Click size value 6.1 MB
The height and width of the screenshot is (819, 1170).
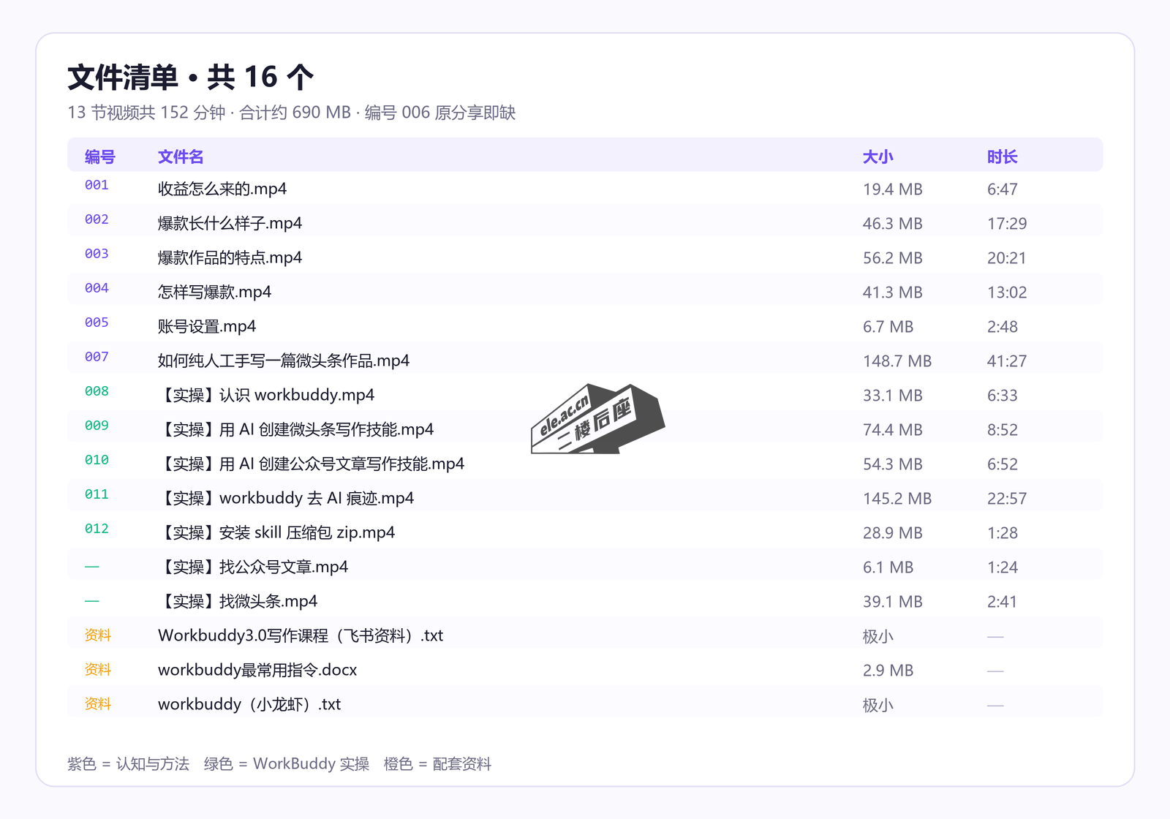point(888,567)
